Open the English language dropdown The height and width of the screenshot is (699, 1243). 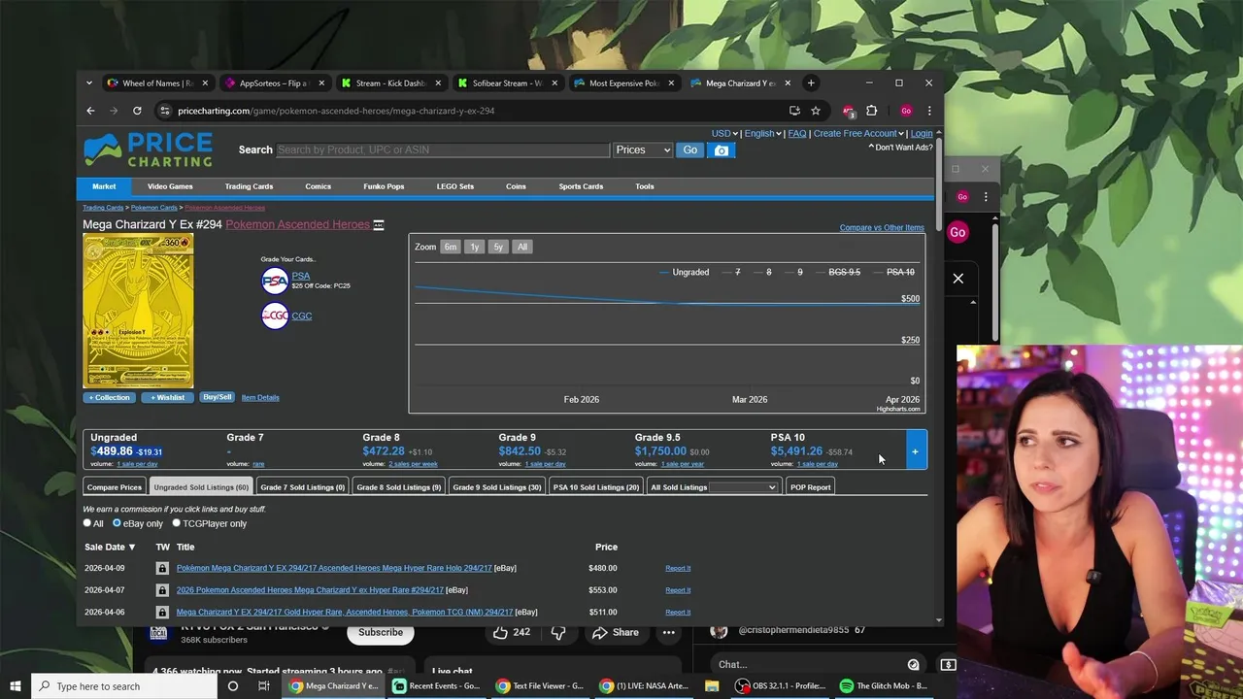763,133
